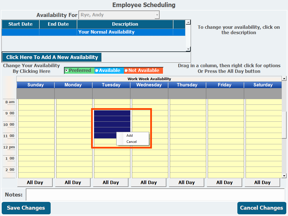Select Your Normal Availability description row
Screen dimensions: 288x216
(106, 32)
